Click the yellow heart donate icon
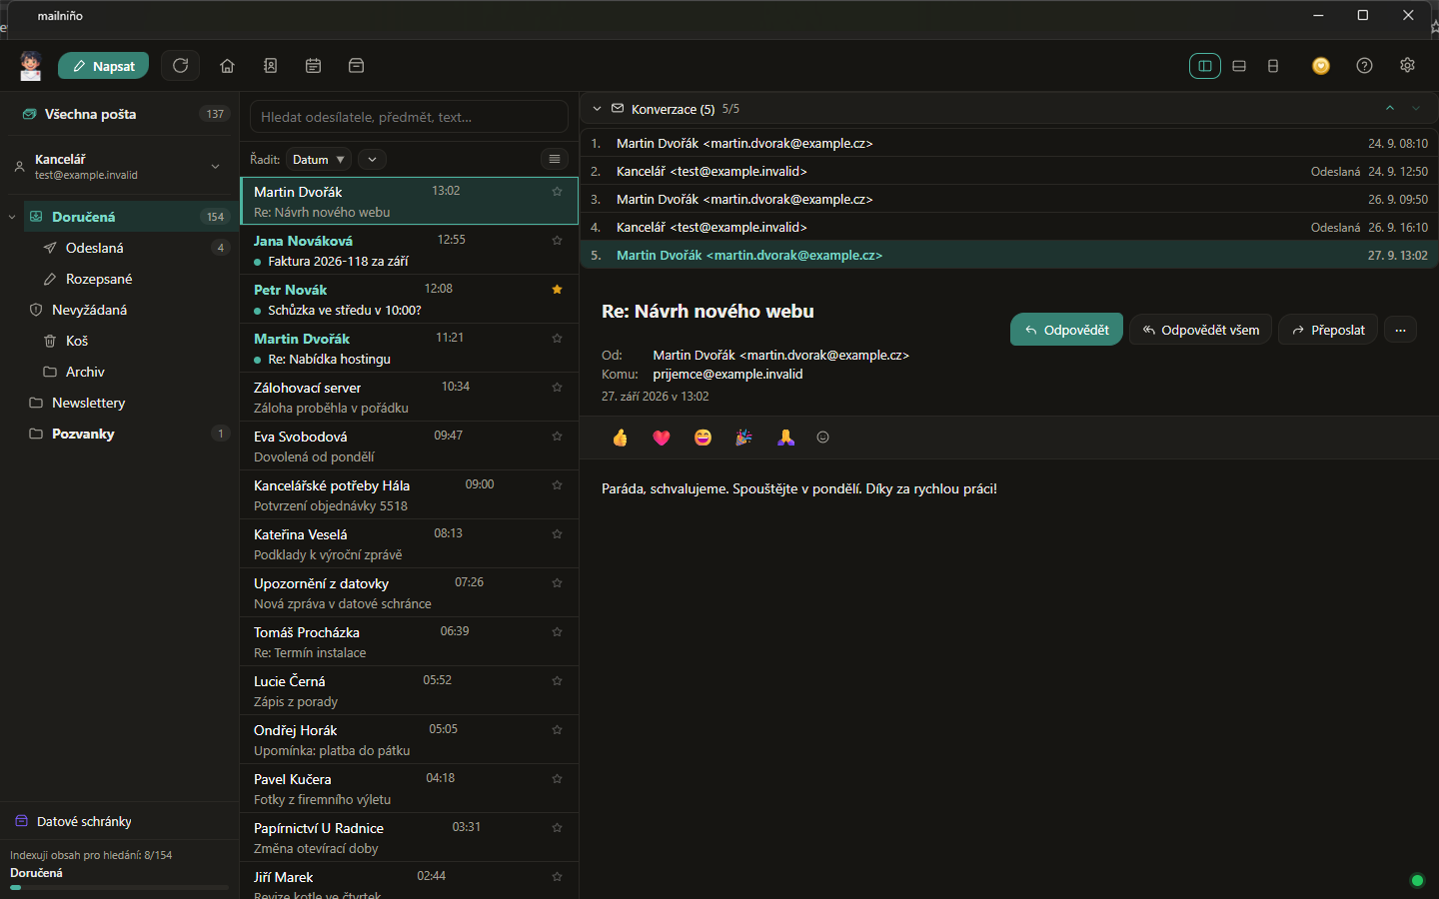 1321,66
